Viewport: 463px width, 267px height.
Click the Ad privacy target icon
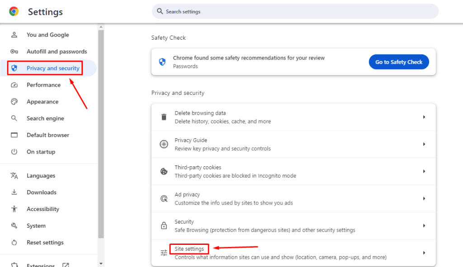[164, 198]
